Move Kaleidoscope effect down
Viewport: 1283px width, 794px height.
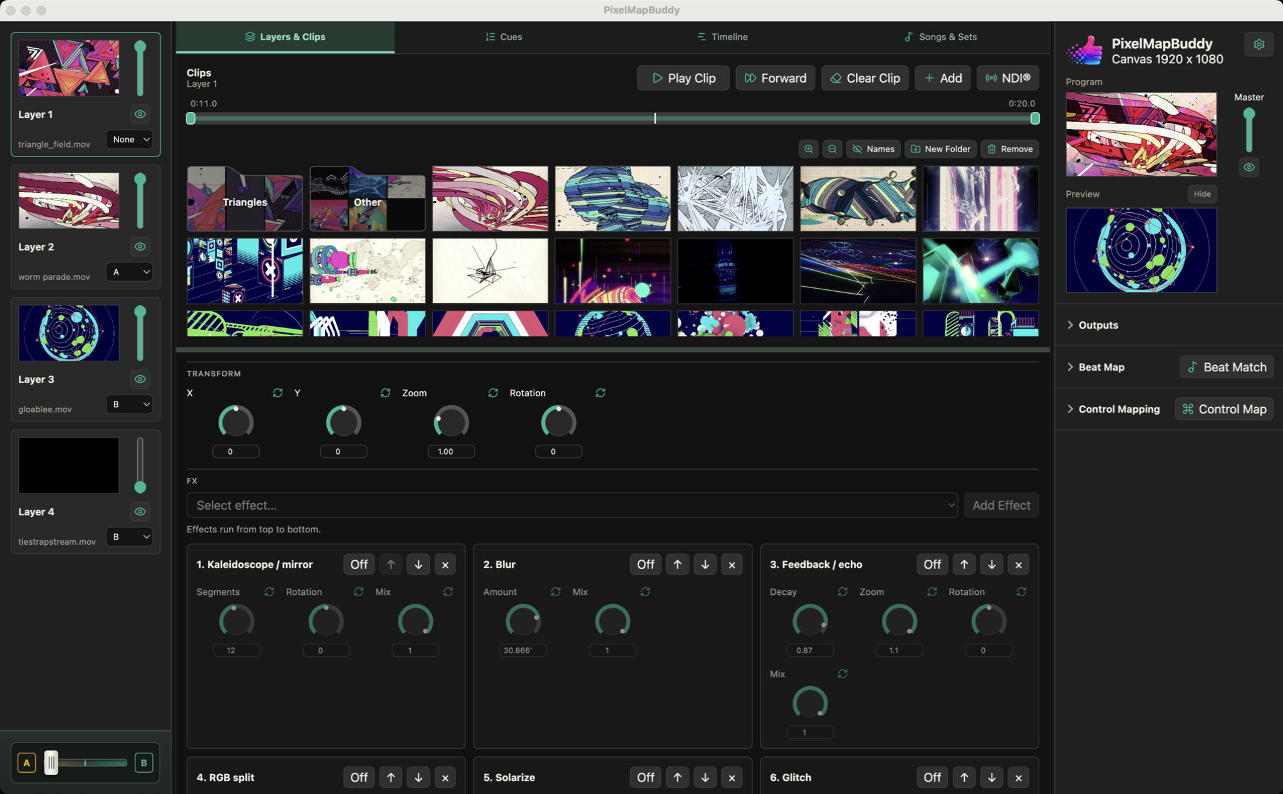tap(418, 564)
